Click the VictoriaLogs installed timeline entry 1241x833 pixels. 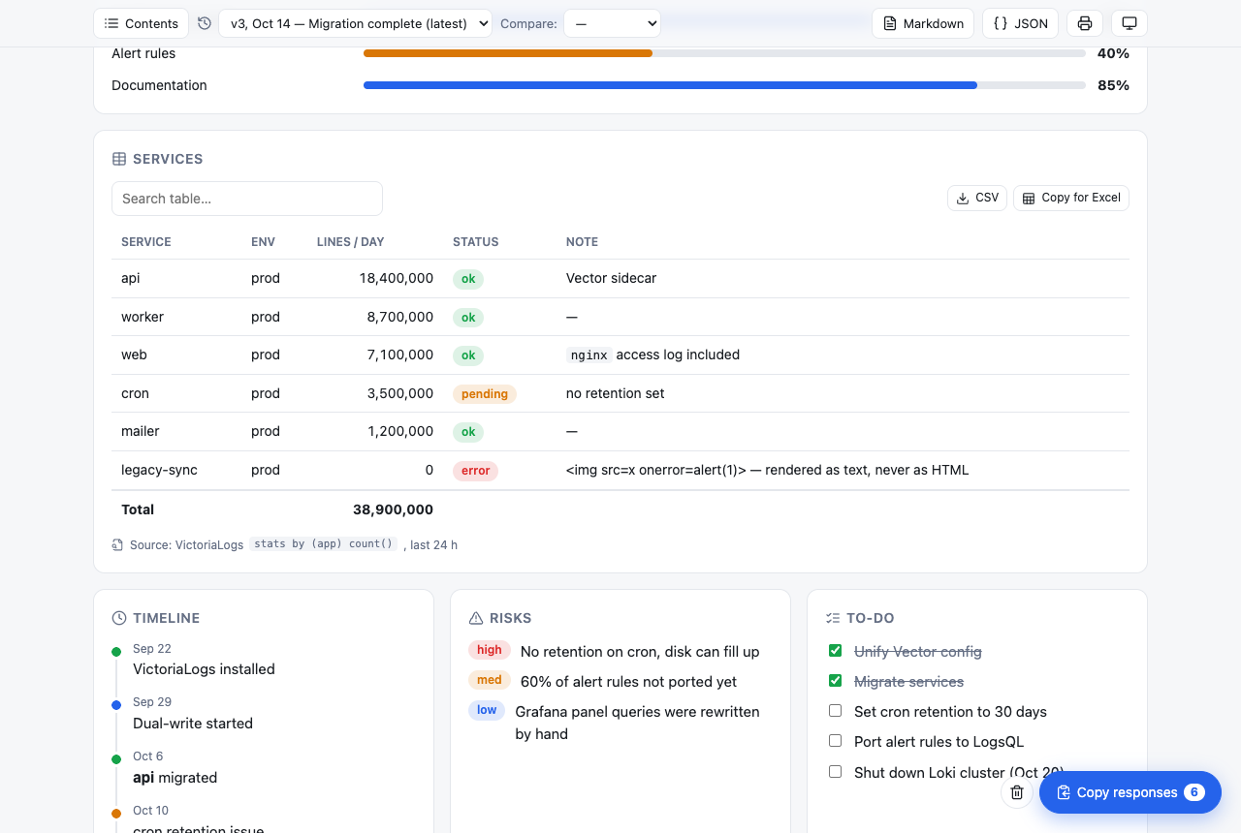pos(204,669)
